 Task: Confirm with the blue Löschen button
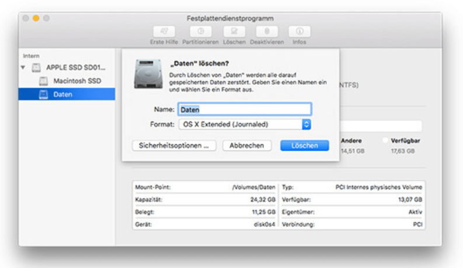pyautogui.click(x=304, y=145)
